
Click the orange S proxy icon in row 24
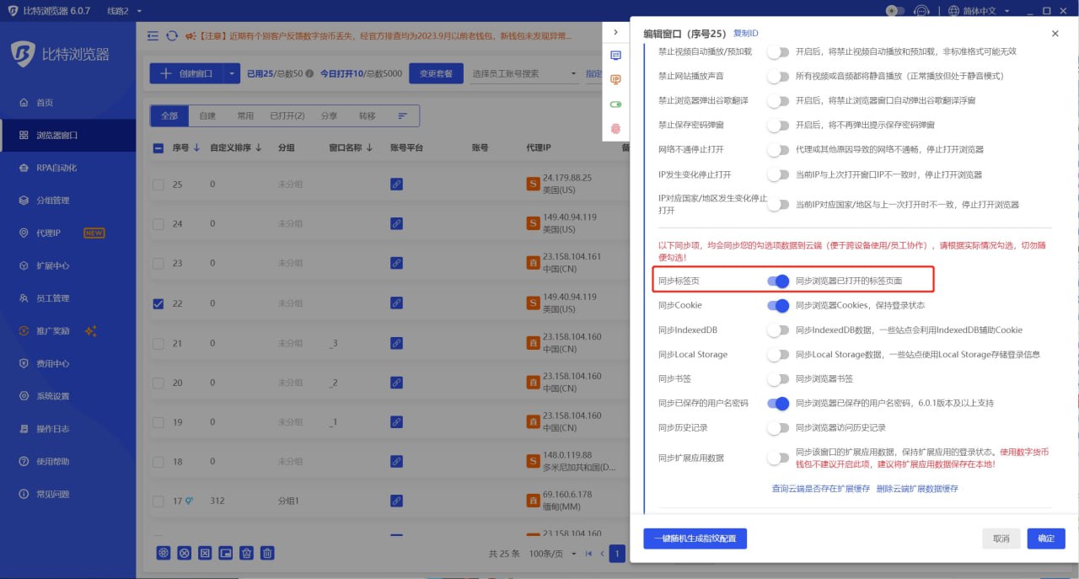(533, 223)
